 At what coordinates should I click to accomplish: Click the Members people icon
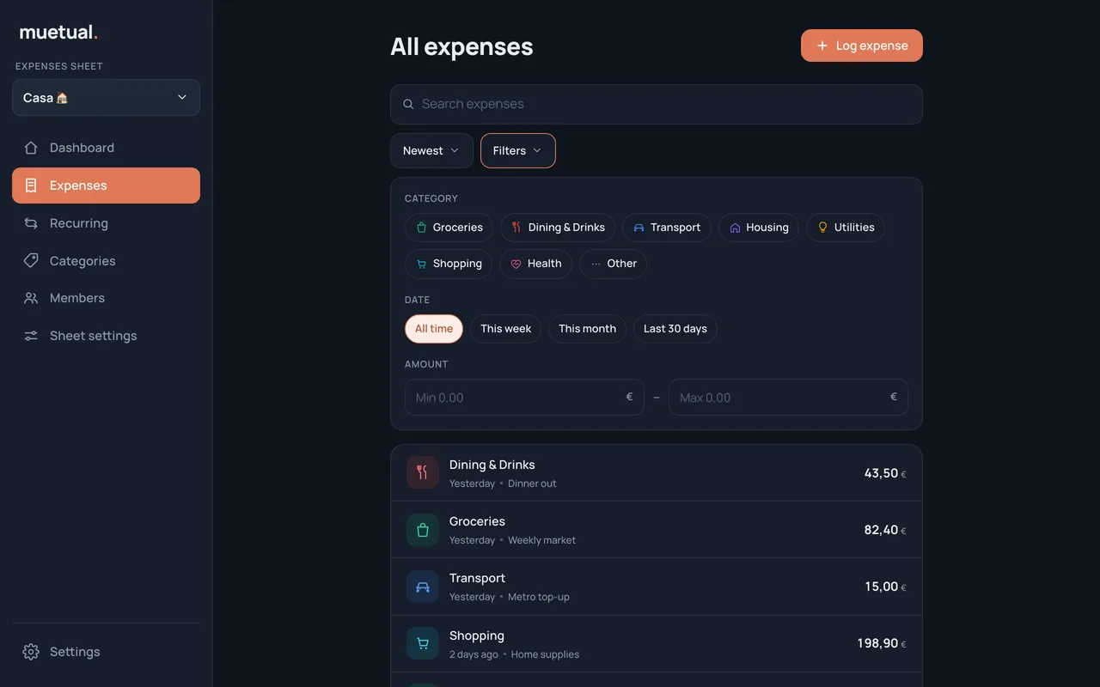coord(31,298)
